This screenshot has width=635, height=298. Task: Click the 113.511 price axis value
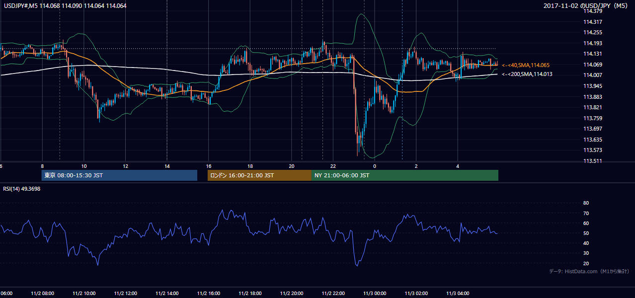592,161
